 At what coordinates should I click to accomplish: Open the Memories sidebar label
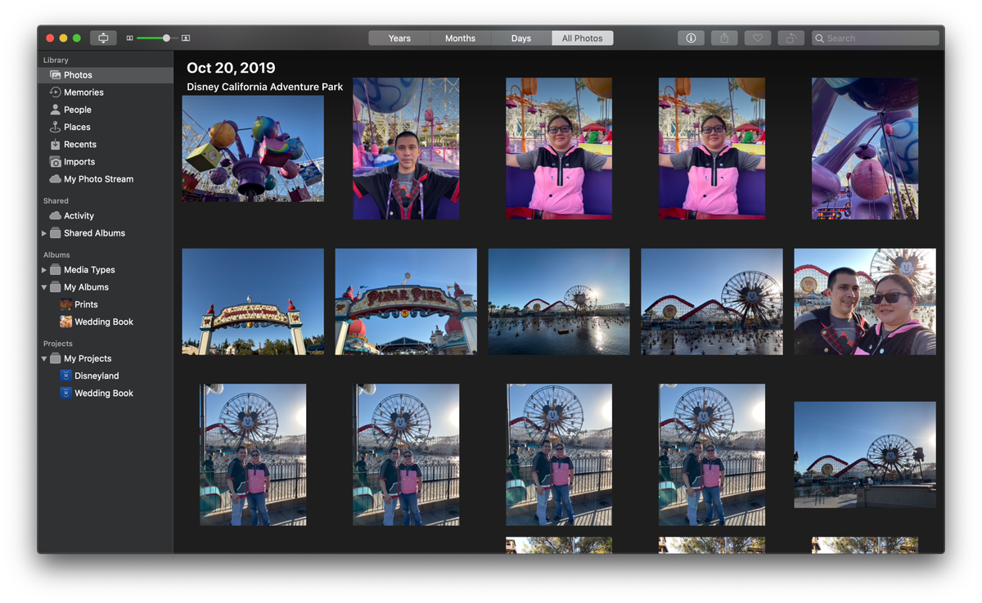pyautogui.click(x=83, y=92)
